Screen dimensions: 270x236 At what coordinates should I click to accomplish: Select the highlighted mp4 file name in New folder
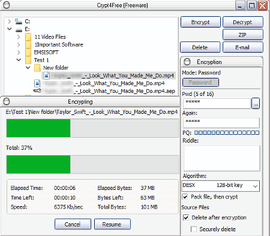113,75
